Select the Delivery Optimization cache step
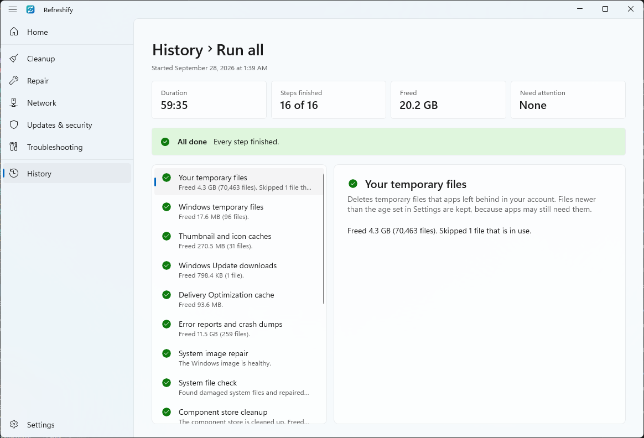 [x=239, y=299]
